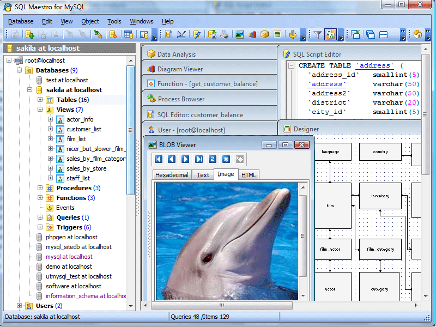Expand the Users node at the tree bottom

[20, 306]
